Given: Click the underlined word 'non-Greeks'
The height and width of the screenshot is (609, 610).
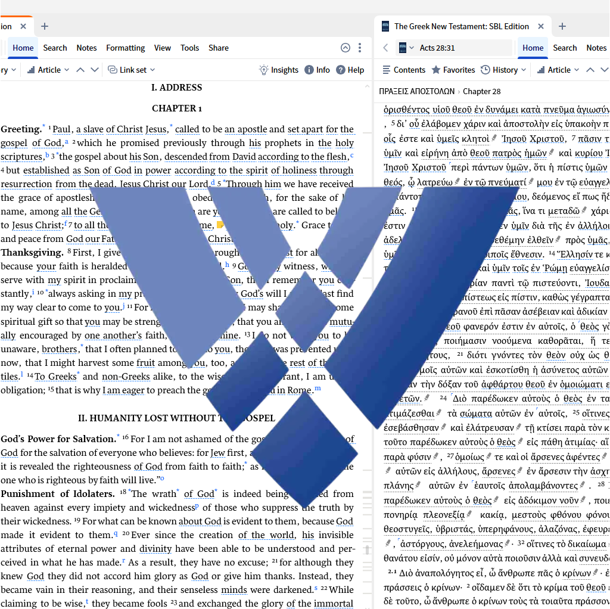Looking at the screenshot, I should (x=126, y=377).
